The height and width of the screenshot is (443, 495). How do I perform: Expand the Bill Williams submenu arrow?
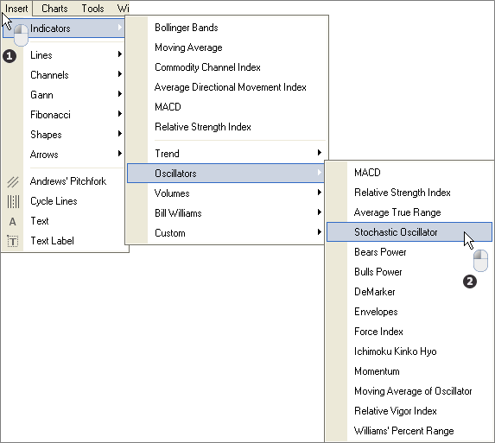pyautogui.click(x=319, y=212)
